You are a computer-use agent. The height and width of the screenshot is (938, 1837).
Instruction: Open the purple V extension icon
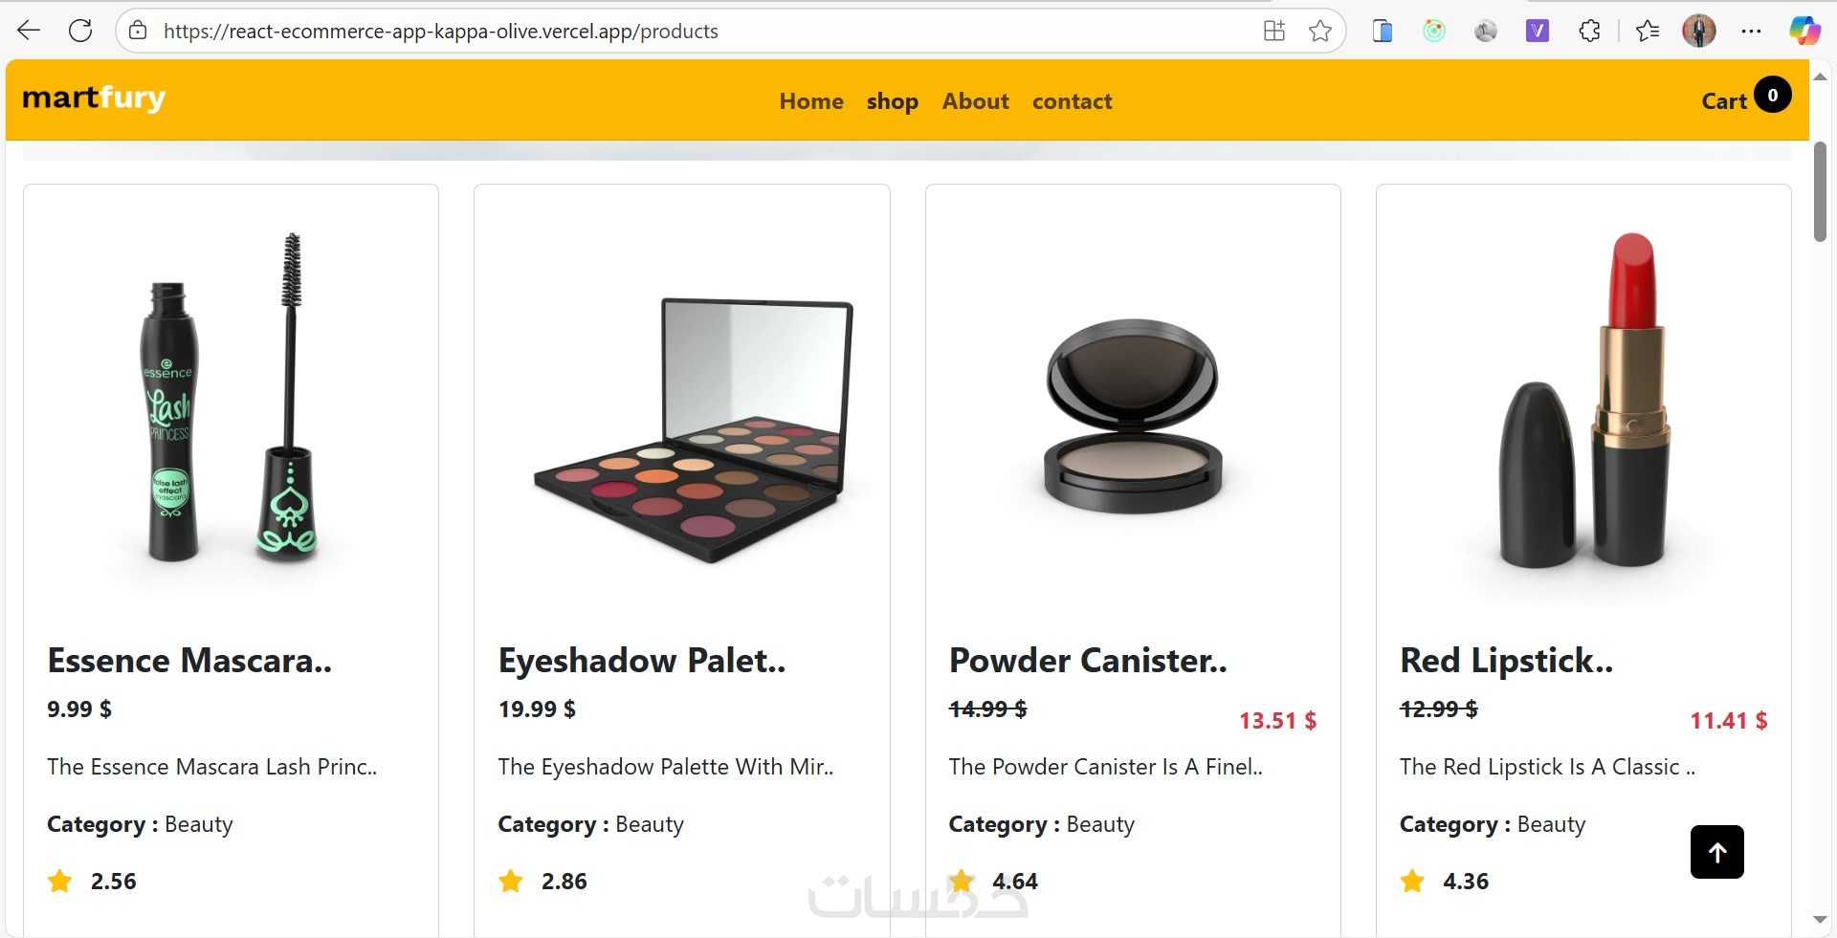point(1537,31)
